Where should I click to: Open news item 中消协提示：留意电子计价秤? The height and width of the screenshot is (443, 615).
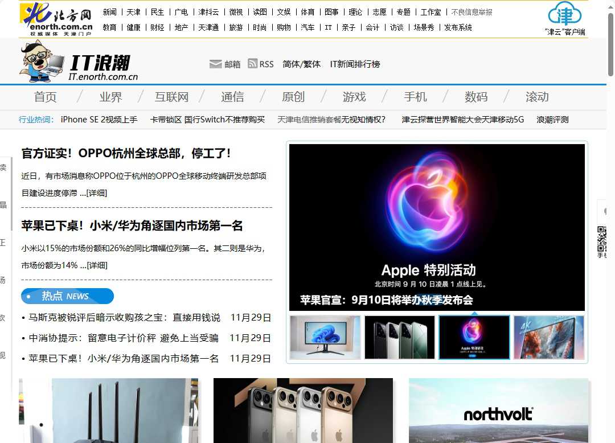[x=124, y=338]
